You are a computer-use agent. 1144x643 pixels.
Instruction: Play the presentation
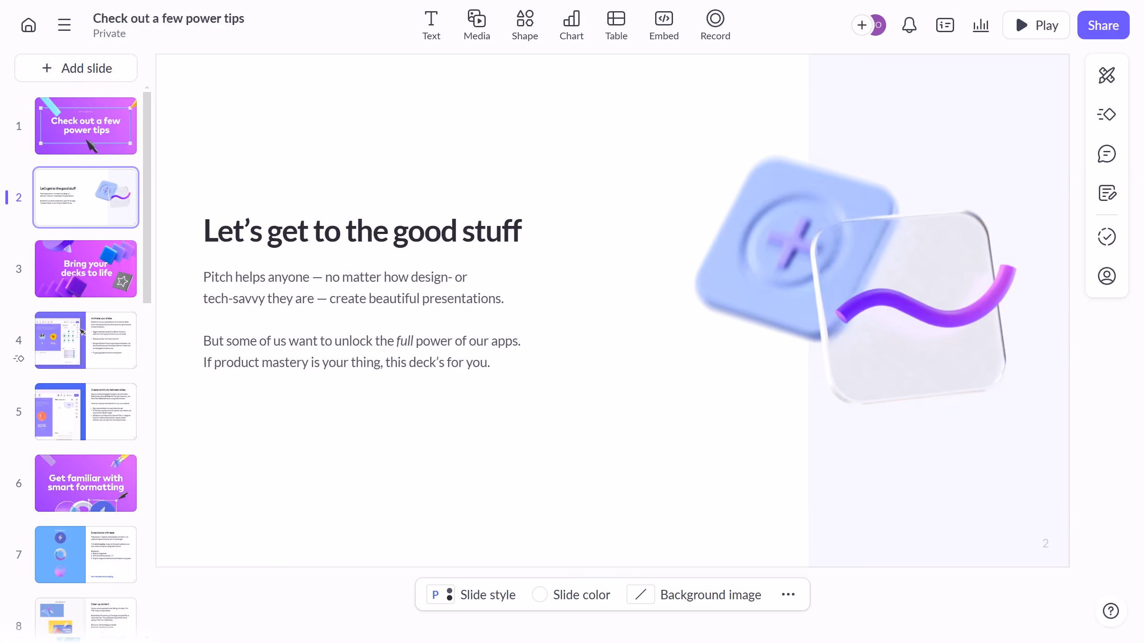pyautogui.click(x=1036, y=25)
